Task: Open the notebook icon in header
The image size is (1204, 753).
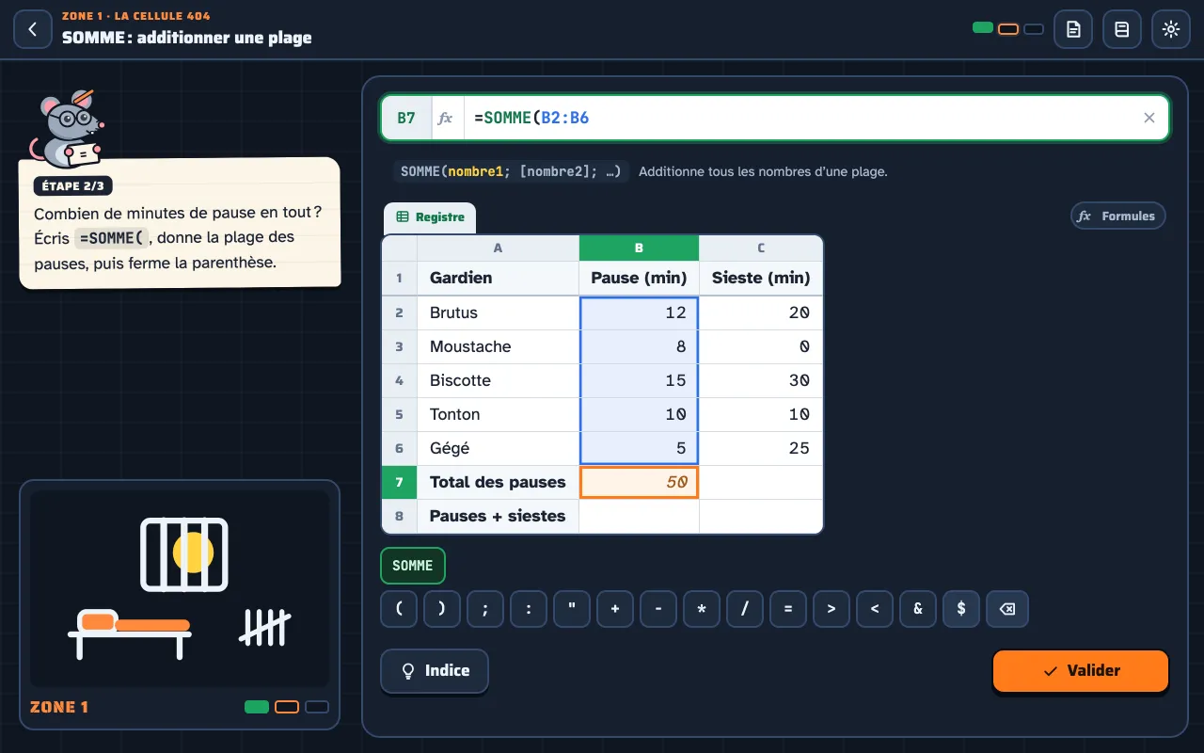Action: click(x=1122, y=29)
